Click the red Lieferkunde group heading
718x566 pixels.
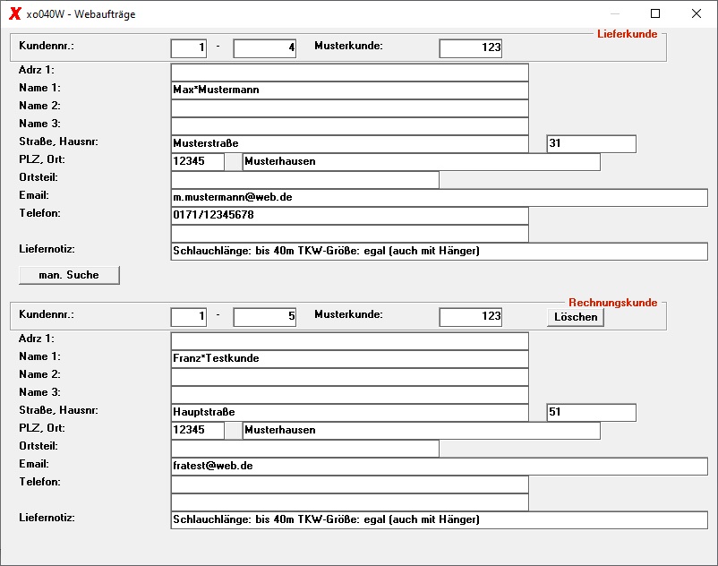[627, 34]
